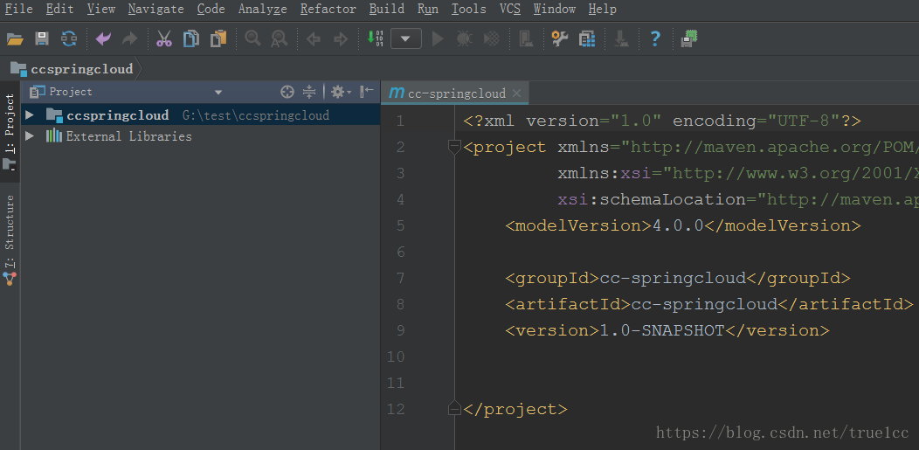Close the cc-springcloud editor tab
The width and height of the screenshot is (919, 450).
516,93
